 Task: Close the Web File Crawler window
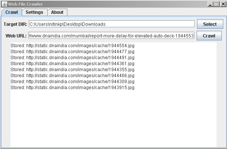pyautogui.click(x=223, y=4)
